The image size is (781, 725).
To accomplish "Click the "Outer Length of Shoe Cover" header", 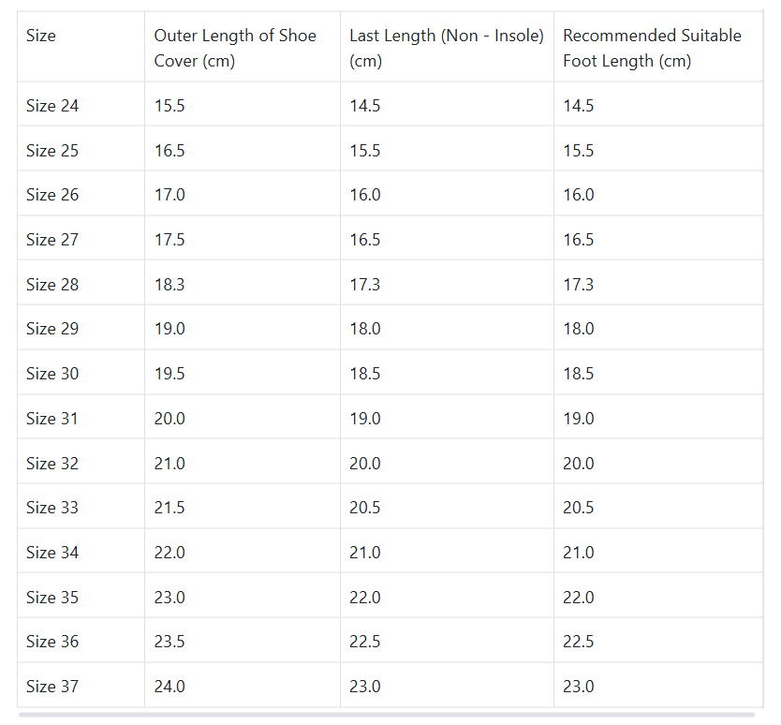I will click(235, 48).
